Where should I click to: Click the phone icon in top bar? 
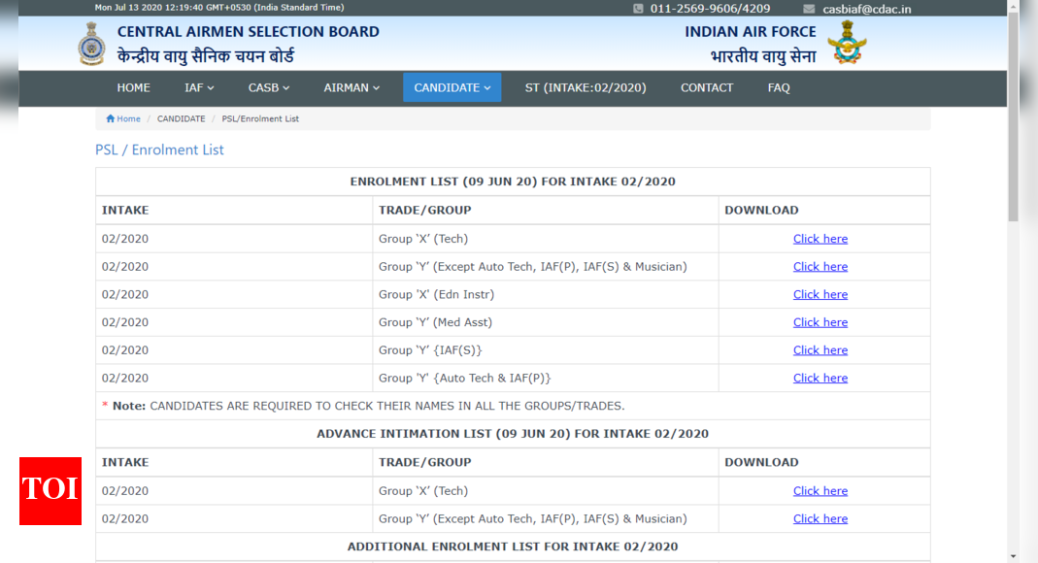638,9
